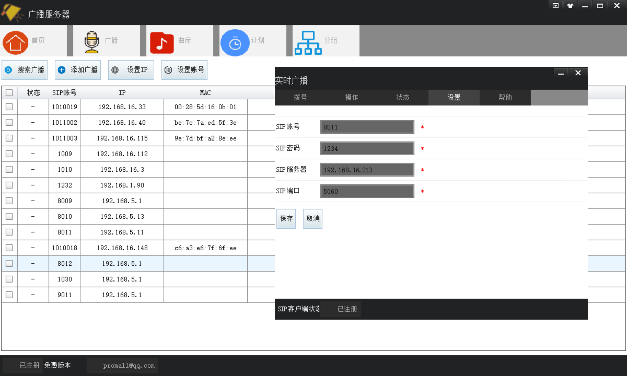Click the 取消 cancel button

click(312, 219)
